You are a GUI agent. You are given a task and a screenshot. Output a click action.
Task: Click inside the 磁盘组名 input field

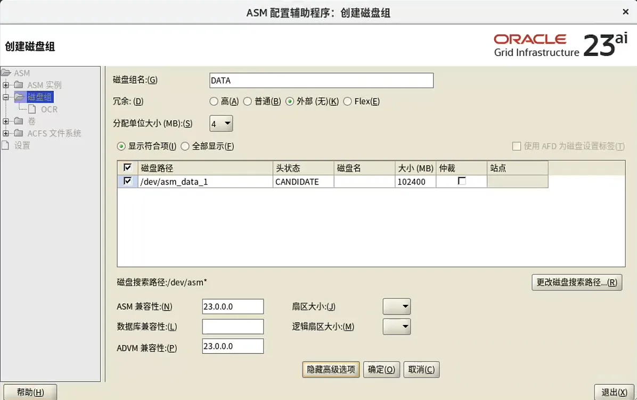point(320,80)
